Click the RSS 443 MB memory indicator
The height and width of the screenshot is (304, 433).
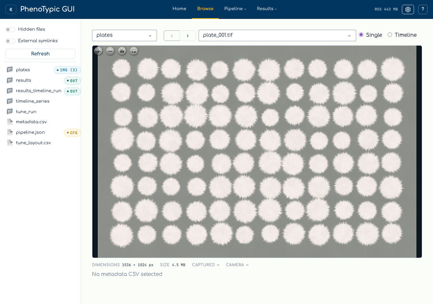[x=386, y=9]
